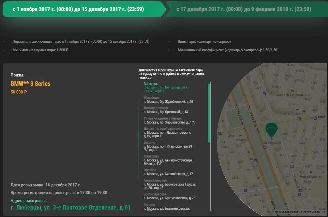The height and width of the screenshot is (217, 328).
Task: Pick the Улица Академика Янгеля club
Action: pyautogui.click(x=170, y=120)
